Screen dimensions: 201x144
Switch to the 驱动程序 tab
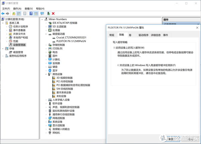[143, 35]
